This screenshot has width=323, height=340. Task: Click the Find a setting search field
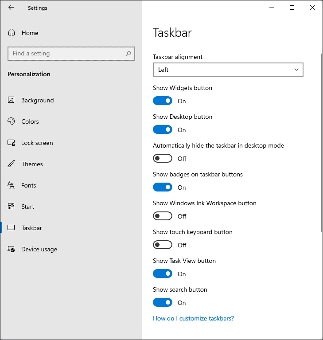click(71, 53)
